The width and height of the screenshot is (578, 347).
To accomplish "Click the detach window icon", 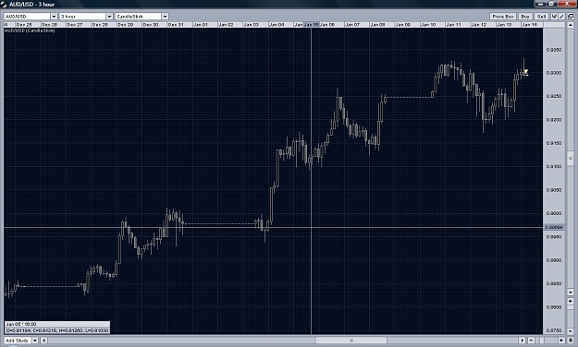I will pyautogui.click(x=571, y=17).
